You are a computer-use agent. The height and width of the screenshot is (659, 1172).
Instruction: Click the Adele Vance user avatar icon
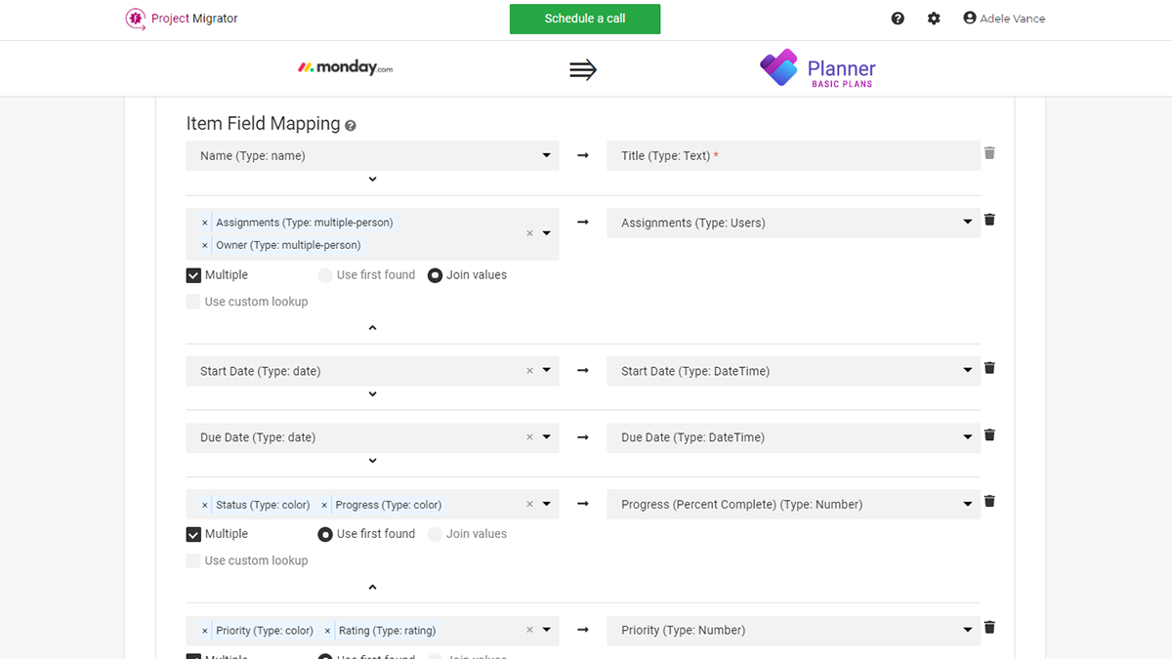970,18
